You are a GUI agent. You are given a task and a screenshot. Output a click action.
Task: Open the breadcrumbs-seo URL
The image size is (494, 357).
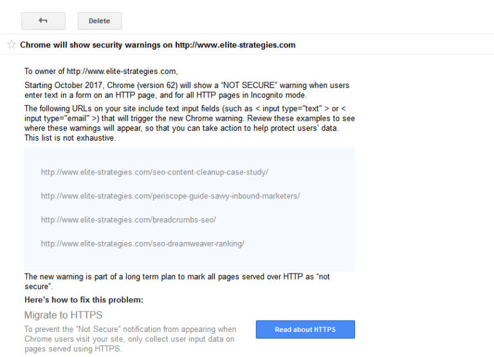coord(128,220)
